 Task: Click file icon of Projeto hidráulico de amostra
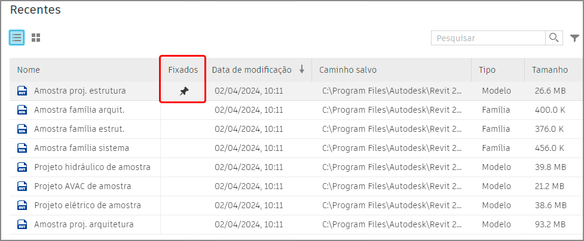pos(22,168)
